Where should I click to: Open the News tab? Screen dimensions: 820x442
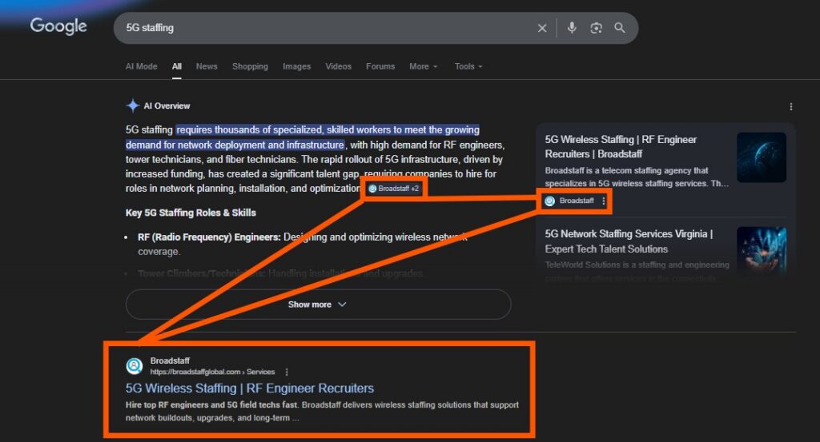207,66
